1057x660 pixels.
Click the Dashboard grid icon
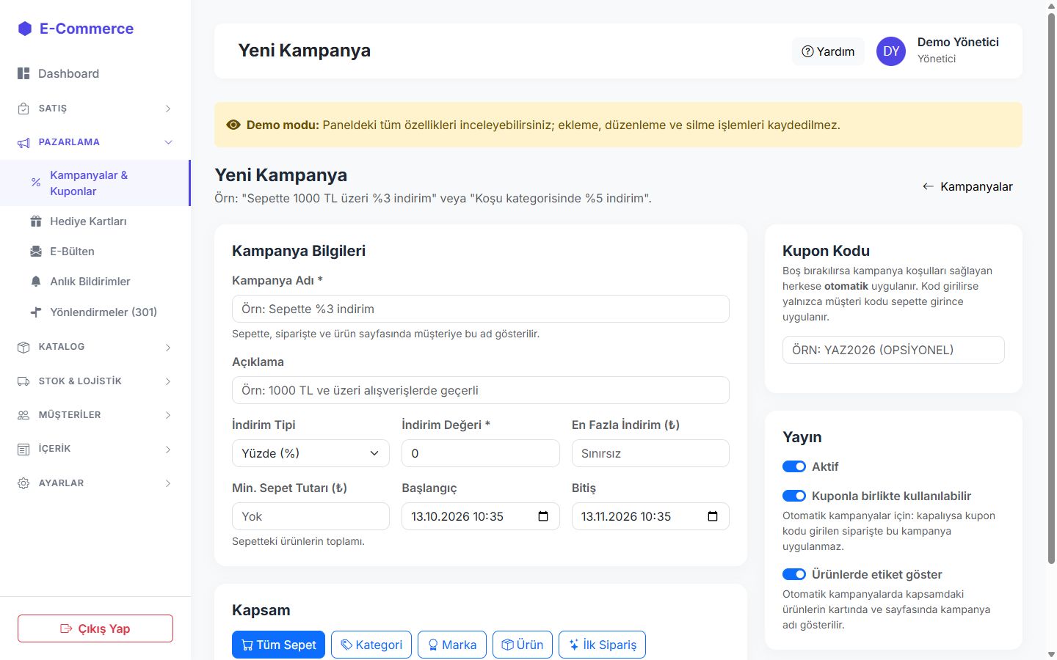23,73
